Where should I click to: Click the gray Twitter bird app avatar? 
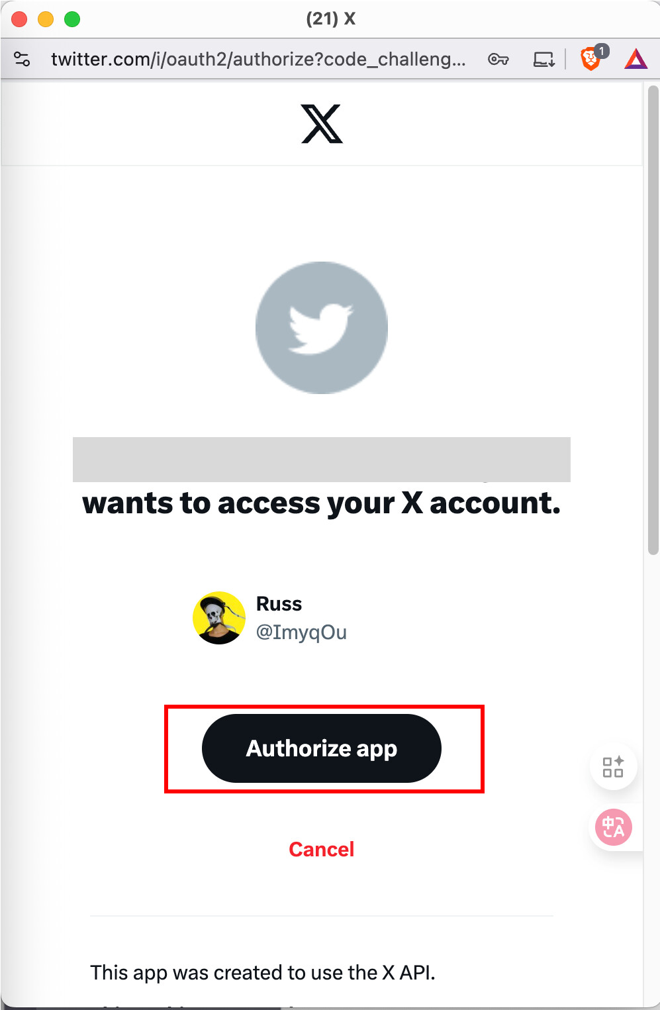[322, 328]
